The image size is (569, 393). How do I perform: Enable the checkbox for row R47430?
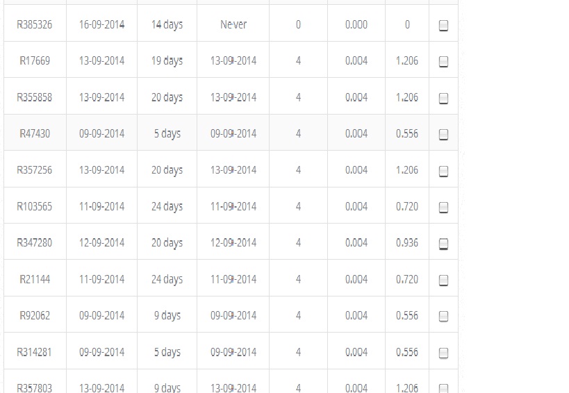pos(444,135)
